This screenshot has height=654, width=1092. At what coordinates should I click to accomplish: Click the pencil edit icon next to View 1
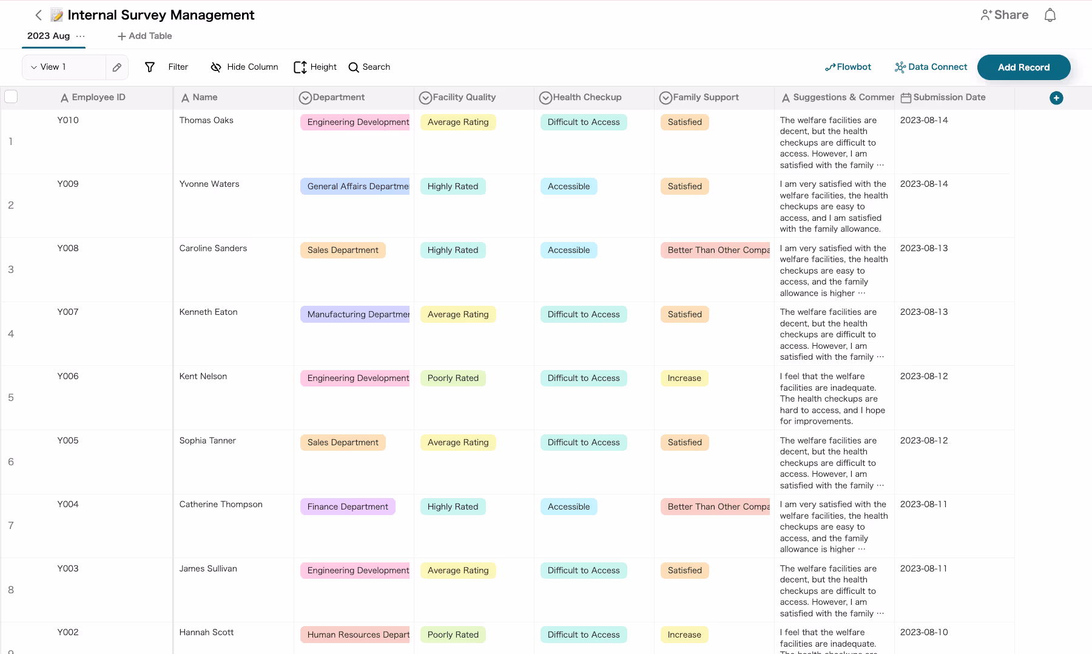(117, 67)
